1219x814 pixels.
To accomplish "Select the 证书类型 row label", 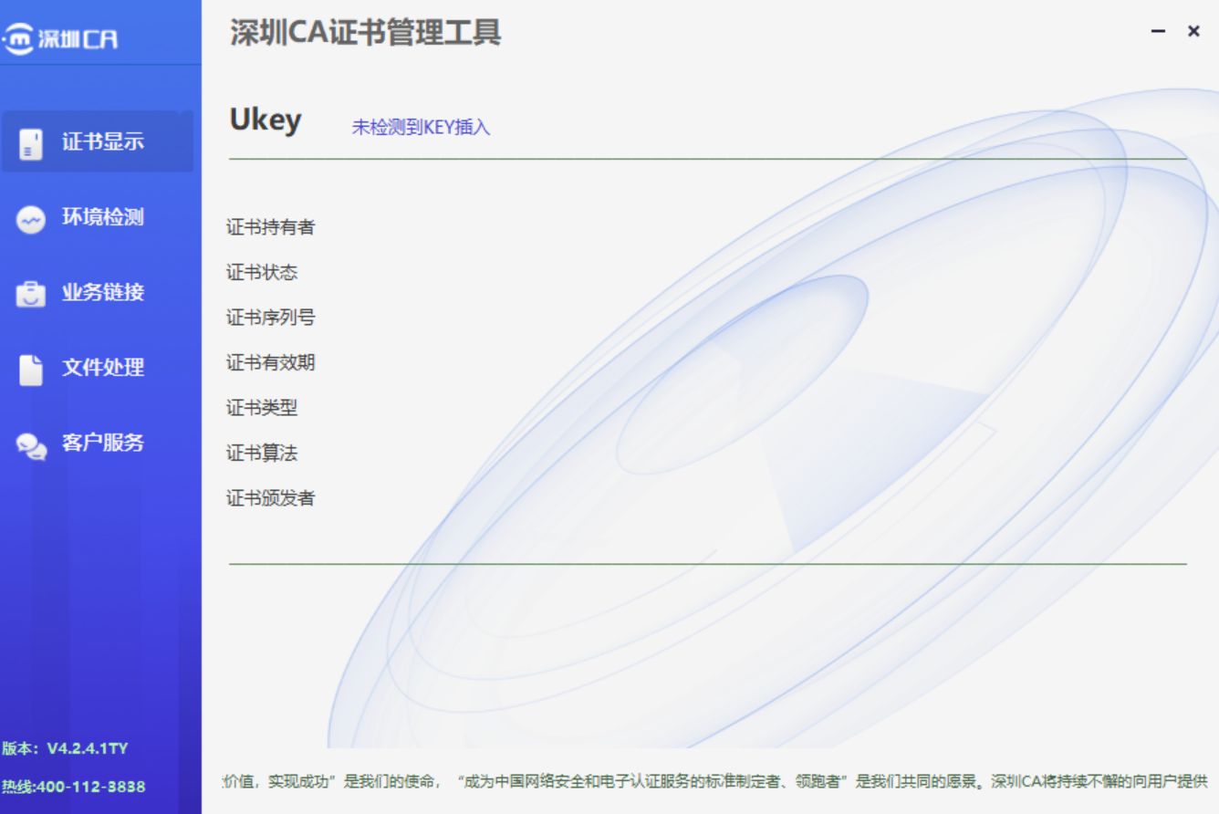I will (262, 408).
